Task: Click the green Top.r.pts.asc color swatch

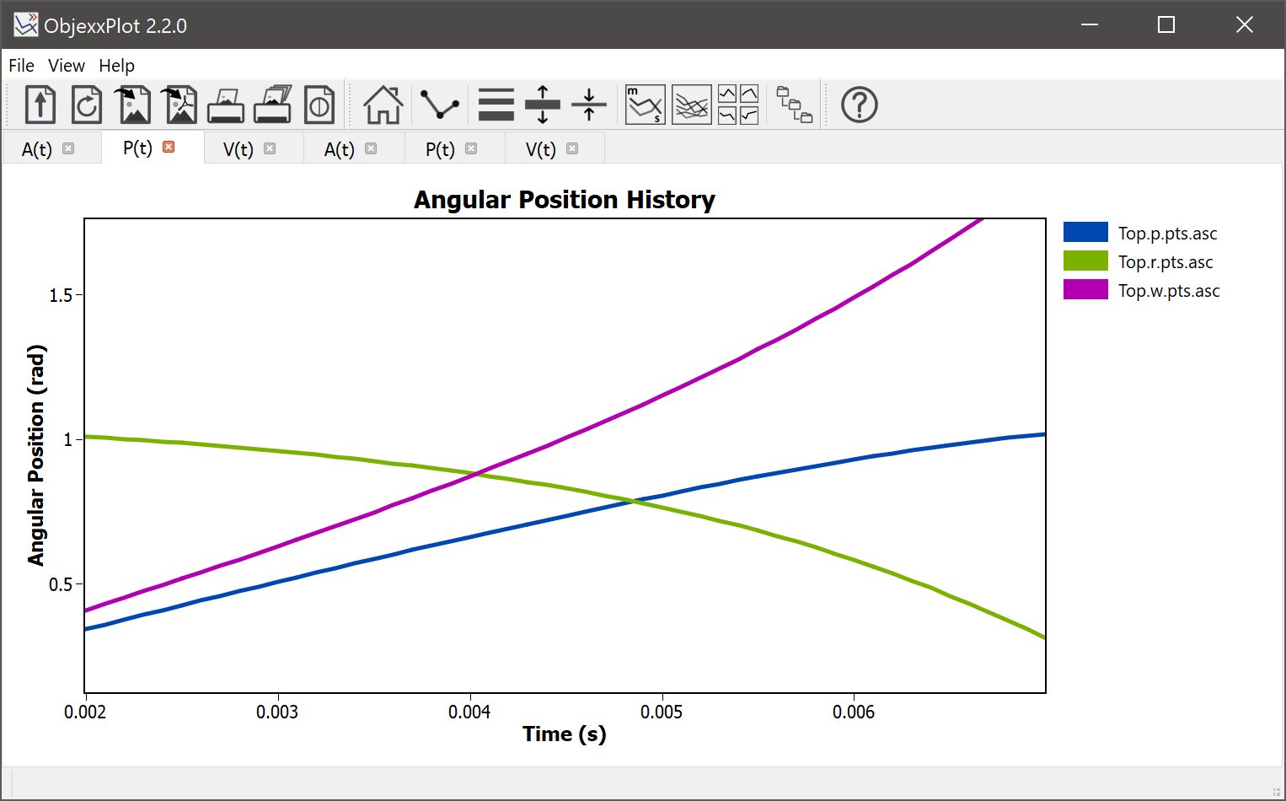Action: point(1085,261)
